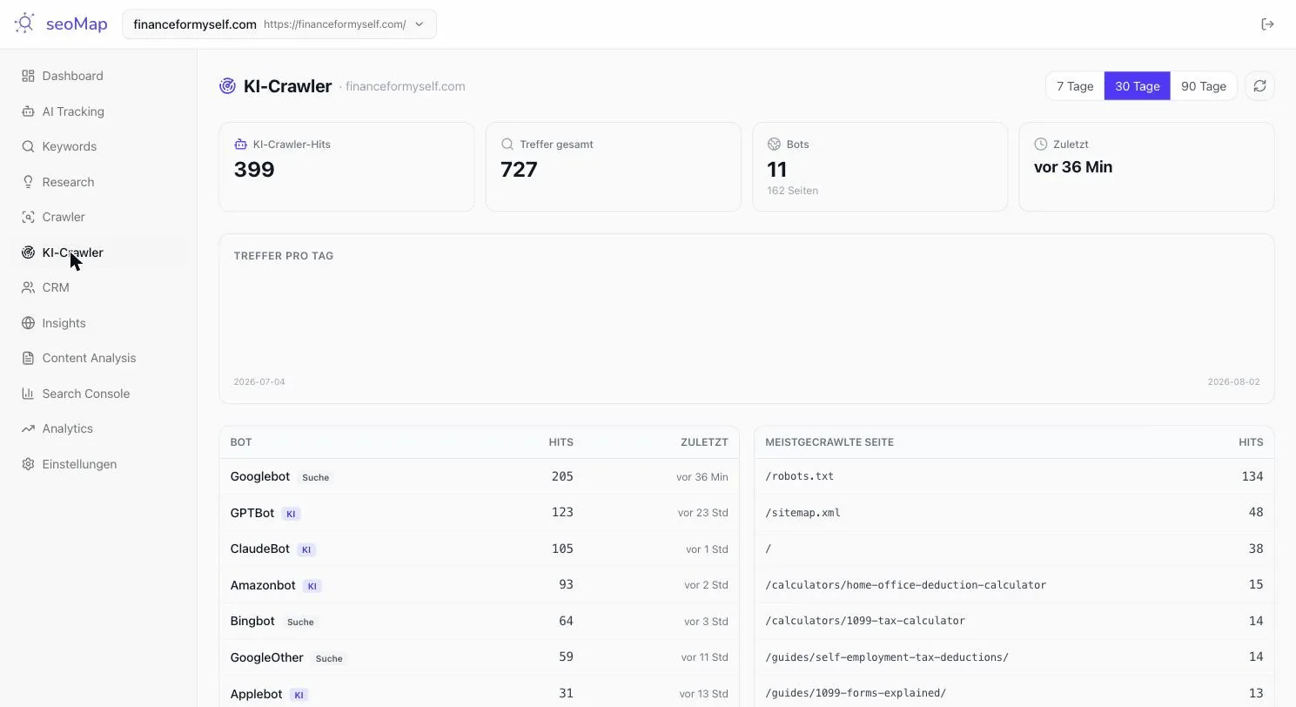Image resolution: width=1296 pixels, height=707 pixels.
Task: Click the /calculators/1099-tax-calculator row
Action: tap(1014, 621)
